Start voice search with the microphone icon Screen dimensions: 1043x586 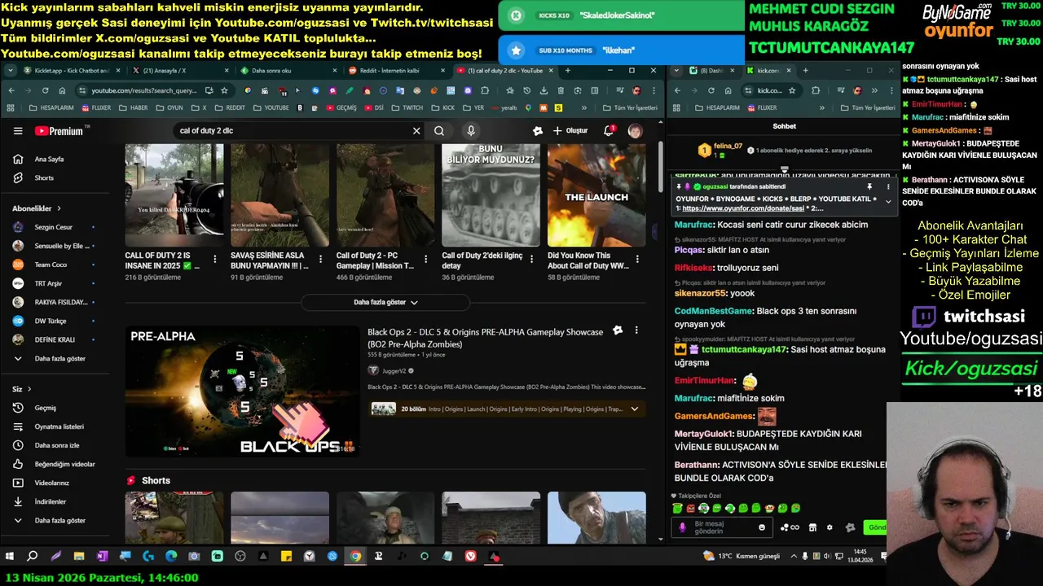point(471,130)
